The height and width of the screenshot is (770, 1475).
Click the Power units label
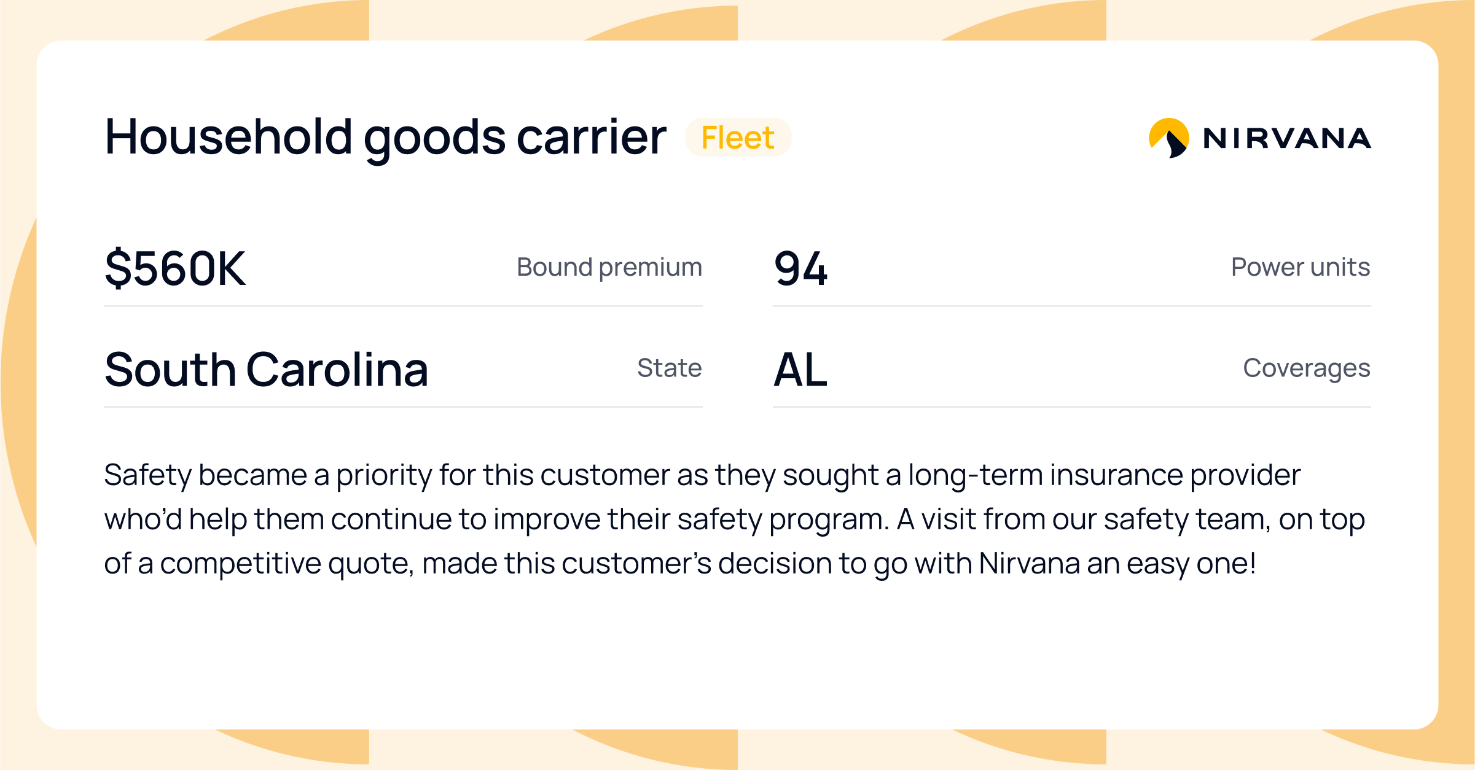point(1300,267)
